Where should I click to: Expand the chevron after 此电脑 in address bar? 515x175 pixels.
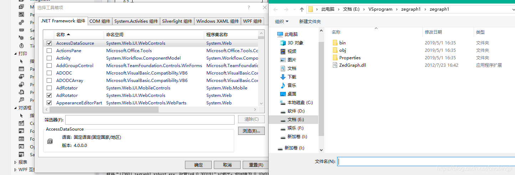[x=339, y=9]
